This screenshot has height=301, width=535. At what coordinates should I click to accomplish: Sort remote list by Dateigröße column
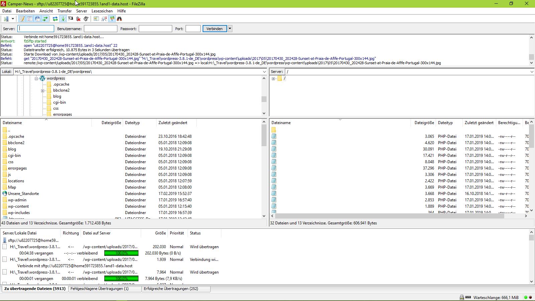pyautogui.click(x=424, y=123)
